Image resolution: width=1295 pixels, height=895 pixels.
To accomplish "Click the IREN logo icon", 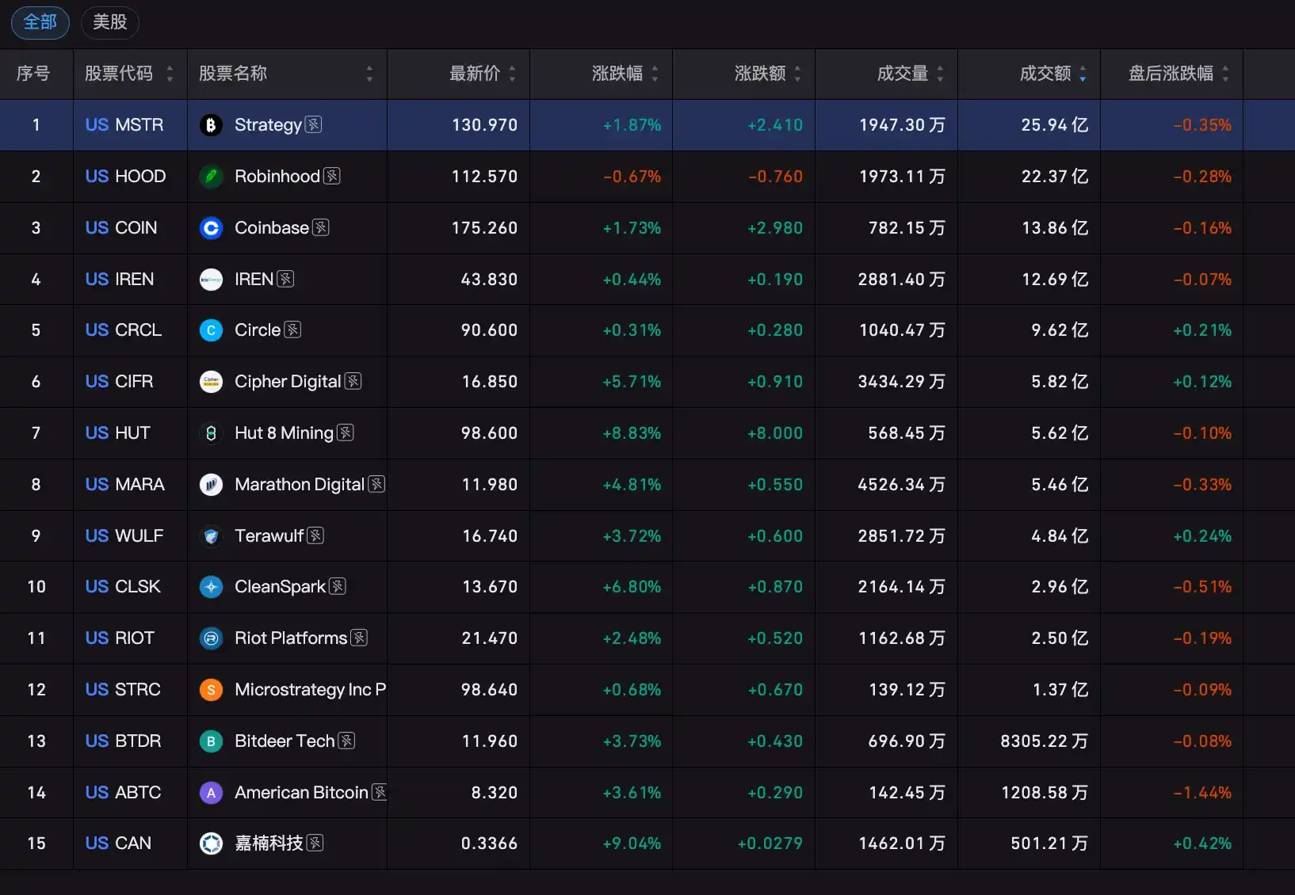I will click(211, 280).
